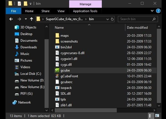Go up one folder level

[x=32, y=19]
